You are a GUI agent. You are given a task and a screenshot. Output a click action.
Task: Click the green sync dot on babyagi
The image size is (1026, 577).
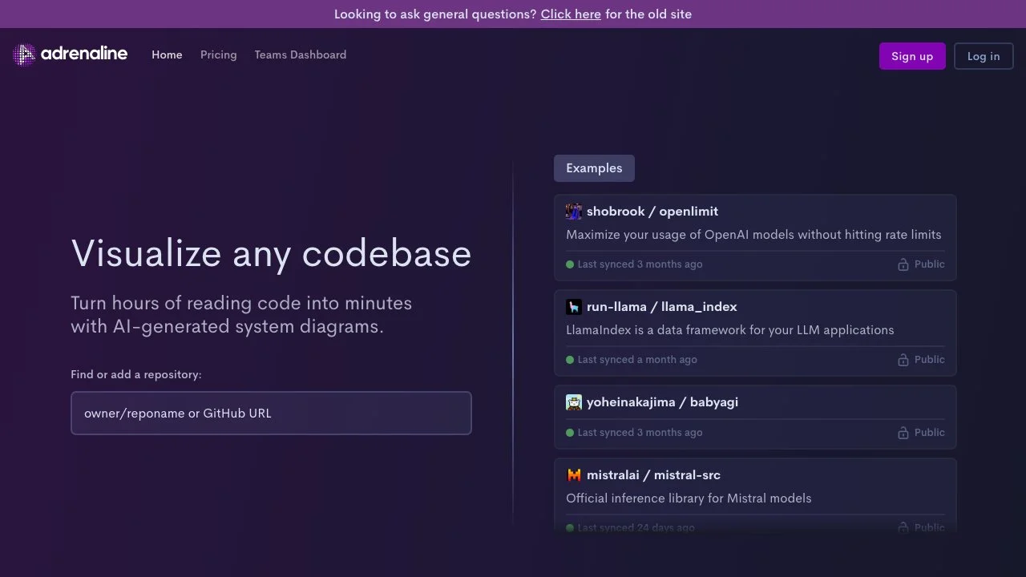tap(570, 433)
